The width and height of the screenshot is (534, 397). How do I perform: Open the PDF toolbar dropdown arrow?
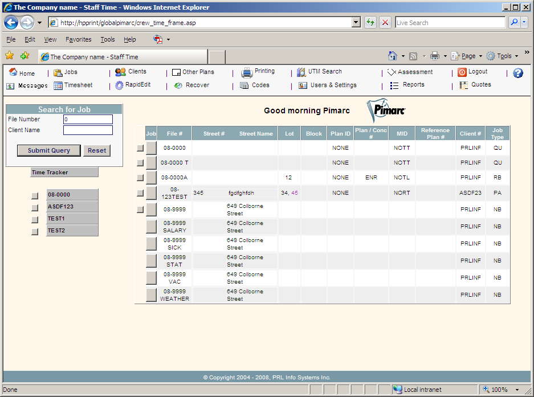click(168, 39)
